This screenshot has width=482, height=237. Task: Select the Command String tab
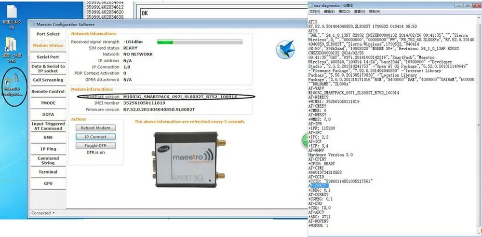(48, 160)
